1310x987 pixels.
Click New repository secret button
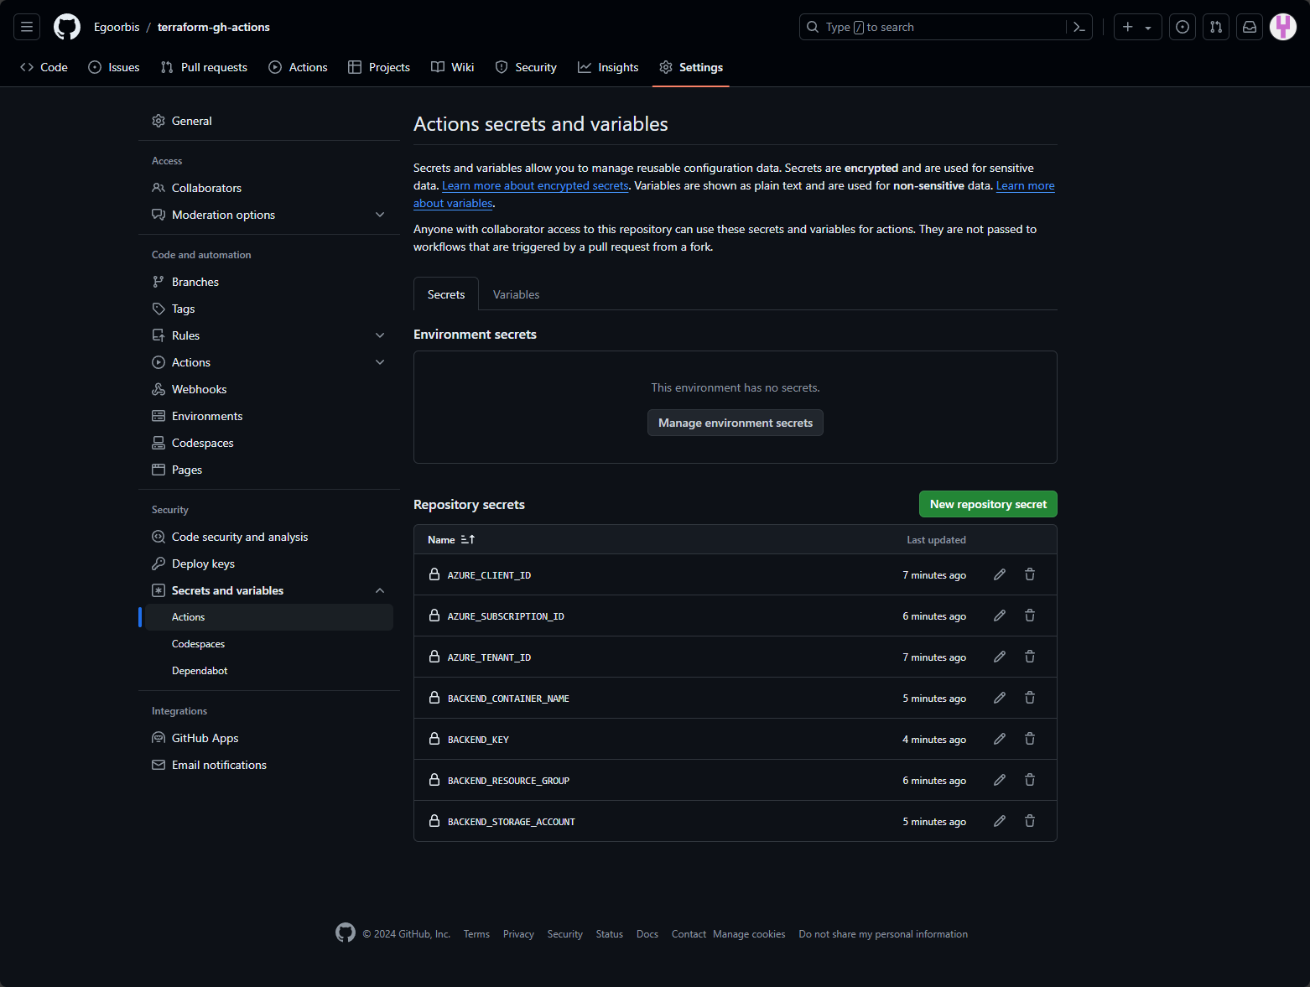coord(987,504)
